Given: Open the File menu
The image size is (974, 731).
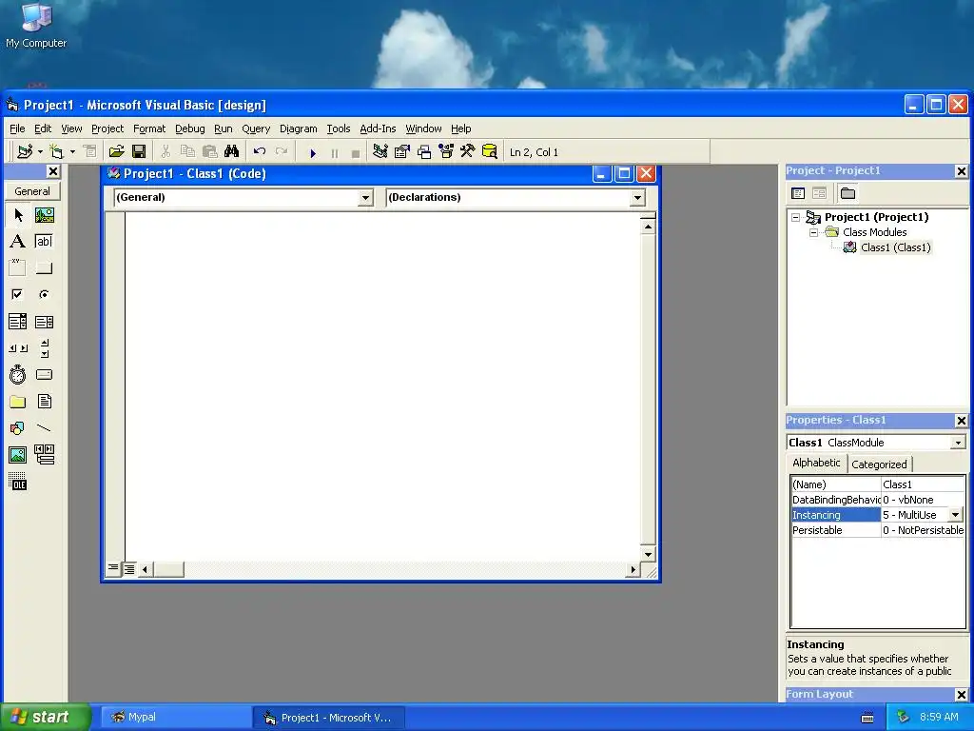Looking at the screenshot, I should pyautogui.click(x=17, y=128).
